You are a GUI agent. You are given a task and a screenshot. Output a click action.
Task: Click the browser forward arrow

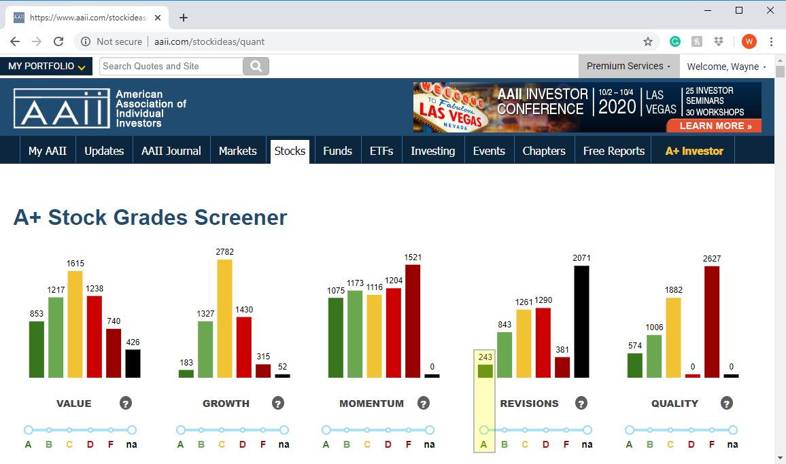[37, 41]
